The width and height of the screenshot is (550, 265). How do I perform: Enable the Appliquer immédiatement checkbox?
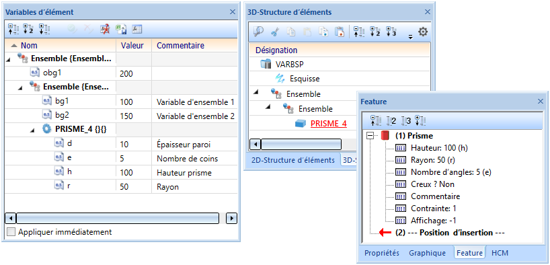click(x=11, y=232)
